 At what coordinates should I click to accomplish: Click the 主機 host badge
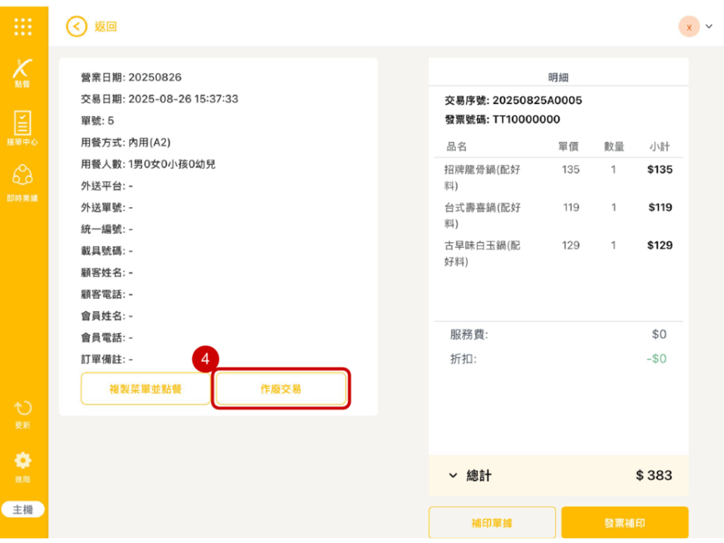coord(23,509)
